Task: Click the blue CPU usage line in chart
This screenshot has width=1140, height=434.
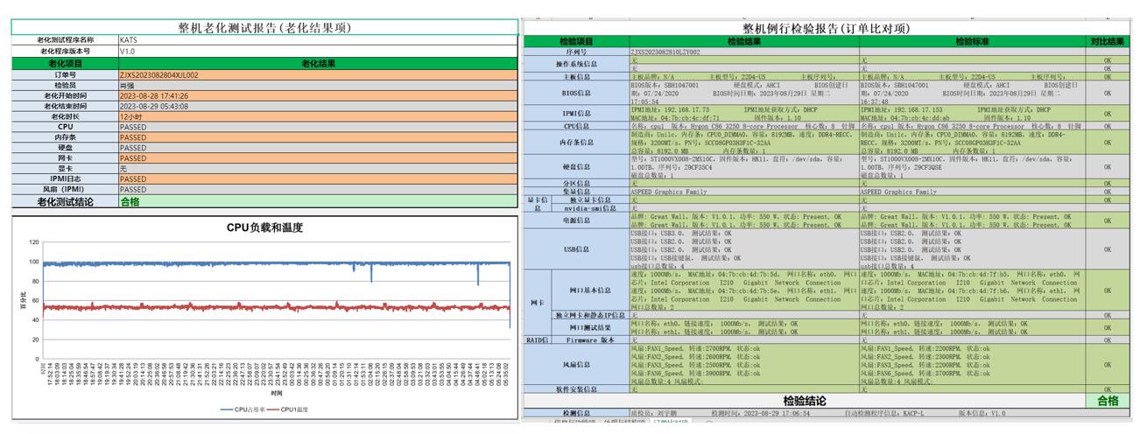Action: (x=219, y=263)
